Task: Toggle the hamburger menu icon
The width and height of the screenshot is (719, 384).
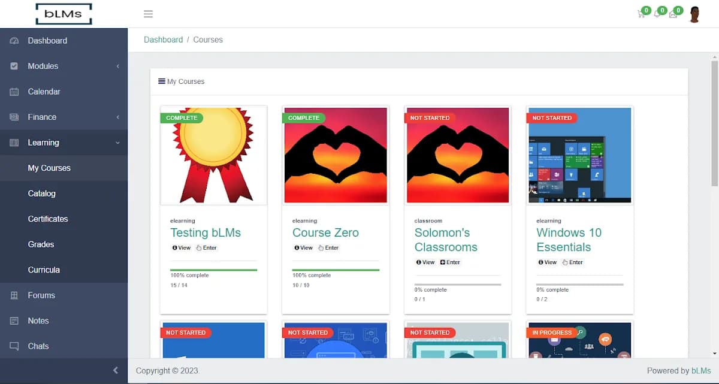Action: coord(149,14)
